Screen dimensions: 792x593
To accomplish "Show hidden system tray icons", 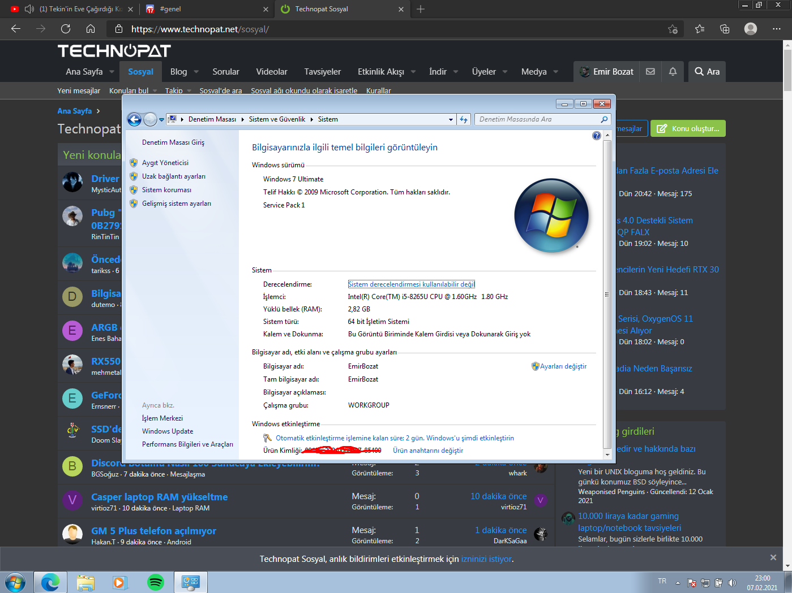I will [x=678, y=582].
